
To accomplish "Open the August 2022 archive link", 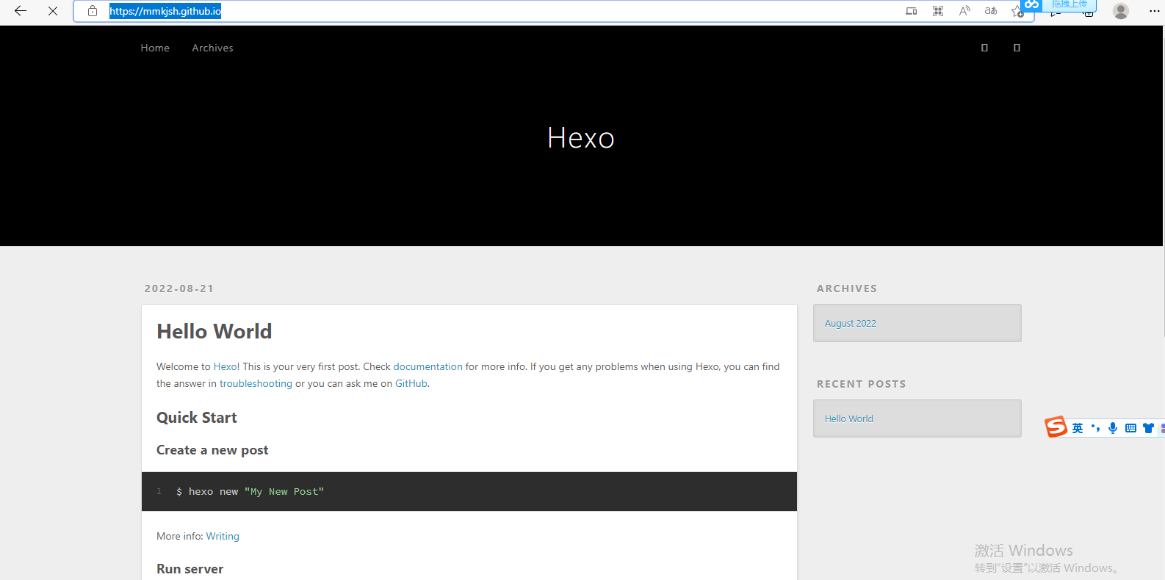I will pos(851,323).
